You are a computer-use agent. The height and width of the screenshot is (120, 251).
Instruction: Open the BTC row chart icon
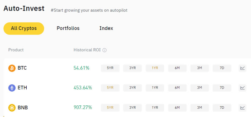point(242,68)
